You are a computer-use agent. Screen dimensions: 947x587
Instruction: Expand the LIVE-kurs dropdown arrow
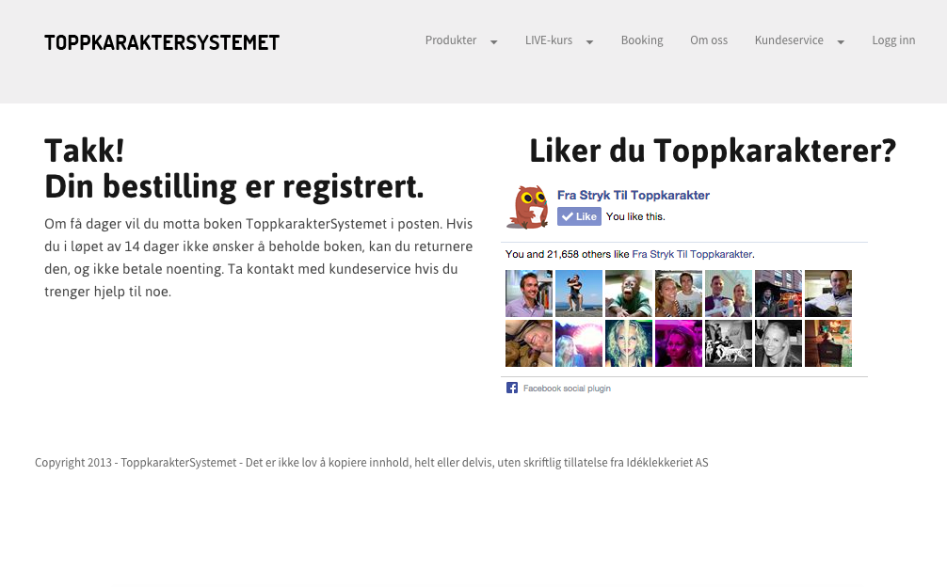pyautogui.click(x=589, y=41)
